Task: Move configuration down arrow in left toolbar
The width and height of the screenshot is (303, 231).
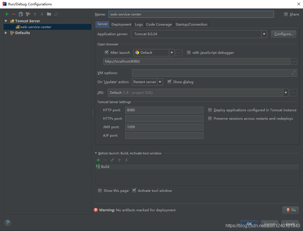Action: 42,14
